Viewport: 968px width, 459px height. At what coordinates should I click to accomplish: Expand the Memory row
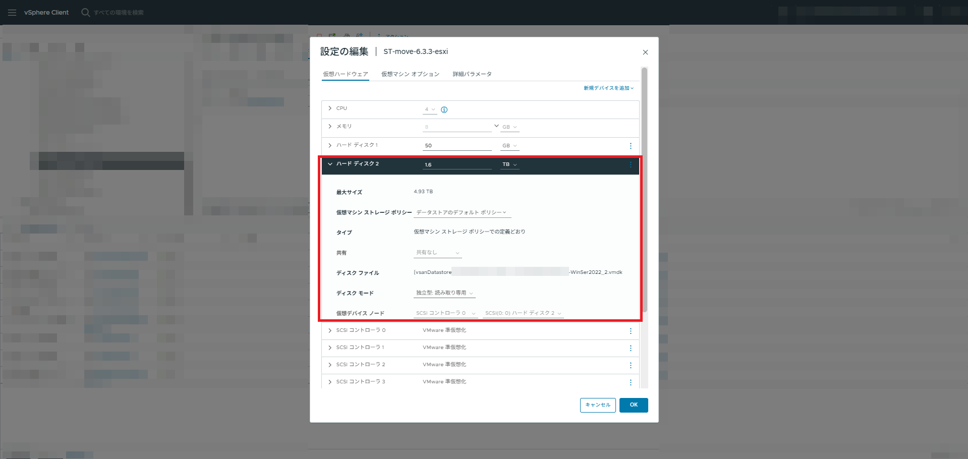pyautogui.click(x=330, y=127)
